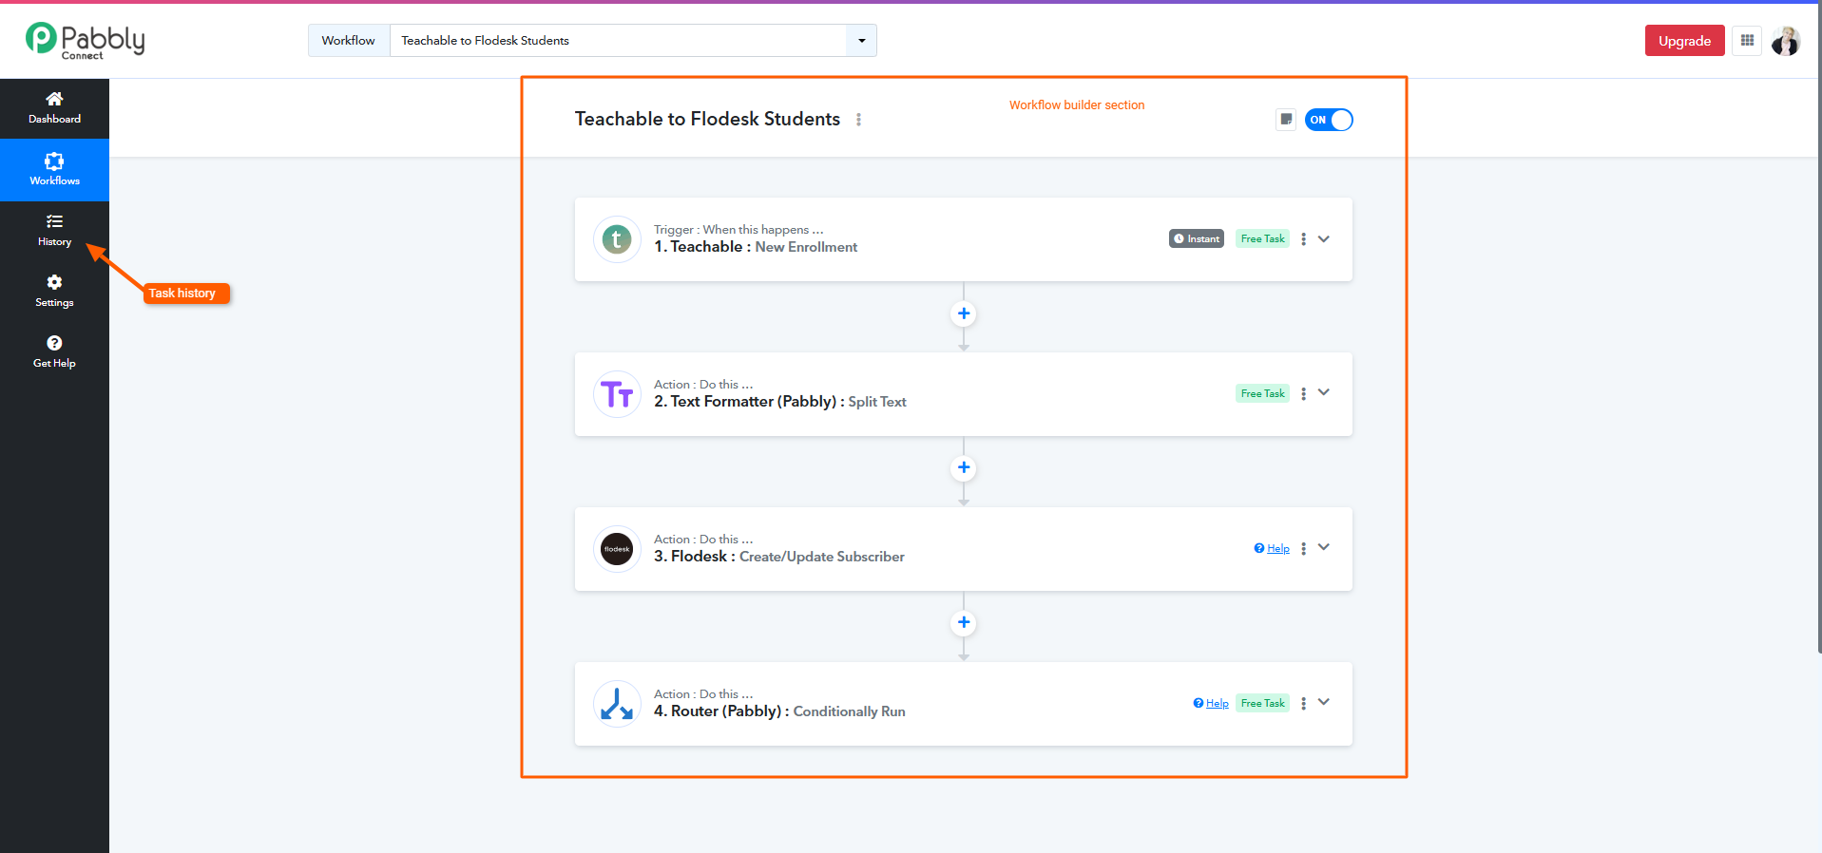This screenshot has width=1822, height=853.
Task: Open three-dot menu on Router step
Action: pyautogui.click(x=1303, y=703)
